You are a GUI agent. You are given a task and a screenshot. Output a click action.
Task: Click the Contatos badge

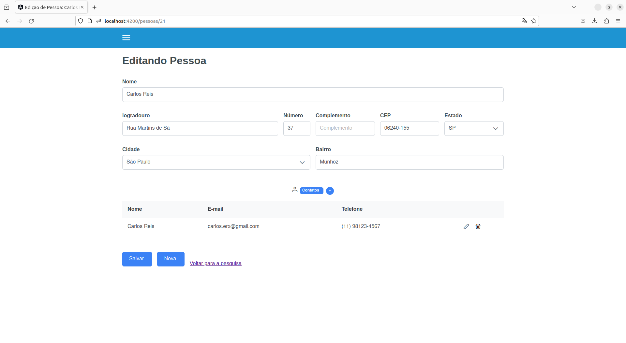tap(311, 191)
